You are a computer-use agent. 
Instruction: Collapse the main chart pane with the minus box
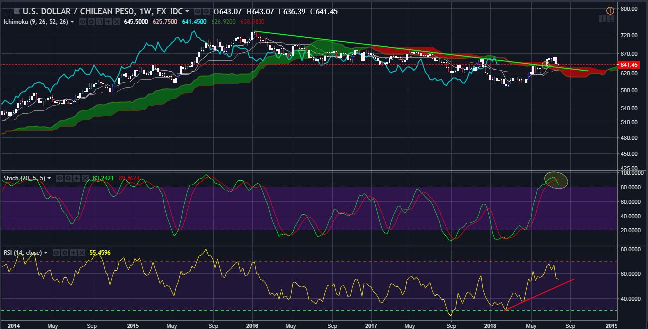[7, 11]
